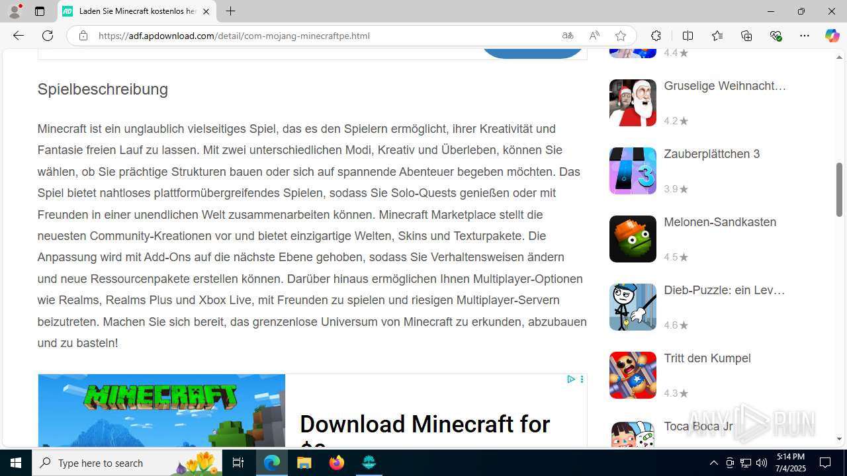Image resolution: width=847 pixels, height=476 pixels.
Task: Open Edge Settings and more menu
Action: tap(805, 36)
